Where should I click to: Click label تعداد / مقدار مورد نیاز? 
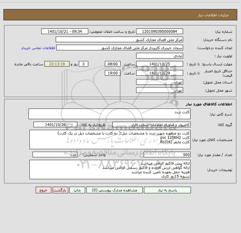pos(215,155)
